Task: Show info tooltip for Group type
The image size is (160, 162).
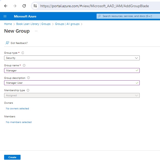Action: (x=23, y=53)
